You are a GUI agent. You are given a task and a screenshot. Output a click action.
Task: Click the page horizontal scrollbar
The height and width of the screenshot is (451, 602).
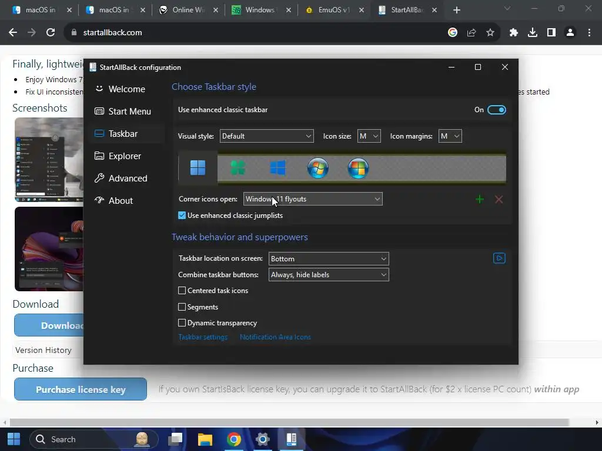(x=289, y=423)
